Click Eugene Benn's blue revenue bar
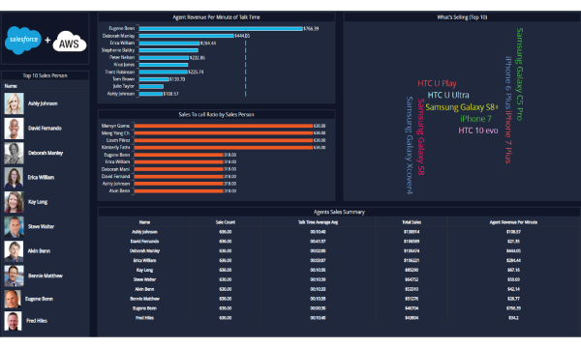 click(x=221, y=28)
